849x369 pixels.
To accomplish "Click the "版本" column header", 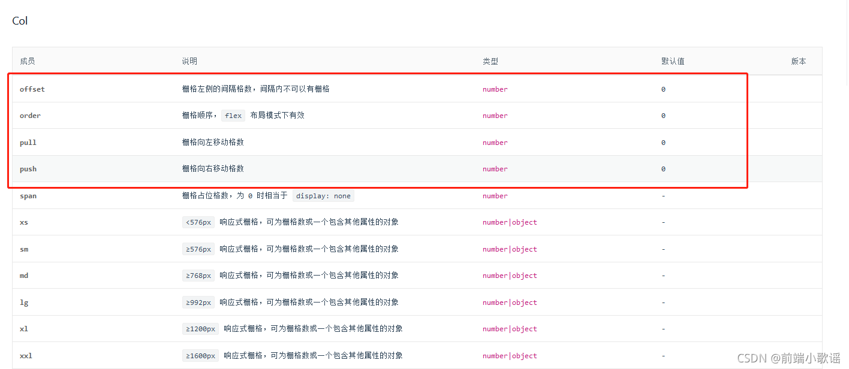I will (x=799, y=61).
